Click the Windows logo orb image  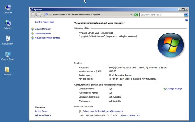[x=171, y=45]
